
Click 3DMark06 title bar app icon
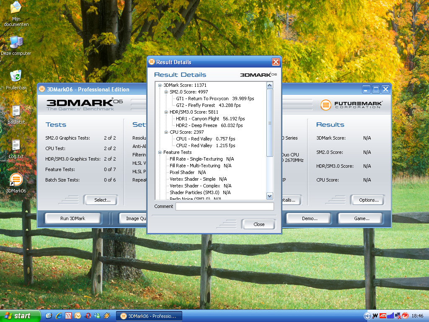point(42,89)
